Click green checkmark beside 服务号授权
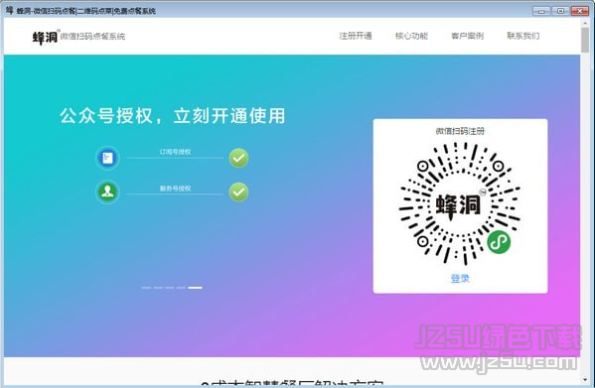Image resolution: width=595 pixels, height=388 pixels. point(238,192)
